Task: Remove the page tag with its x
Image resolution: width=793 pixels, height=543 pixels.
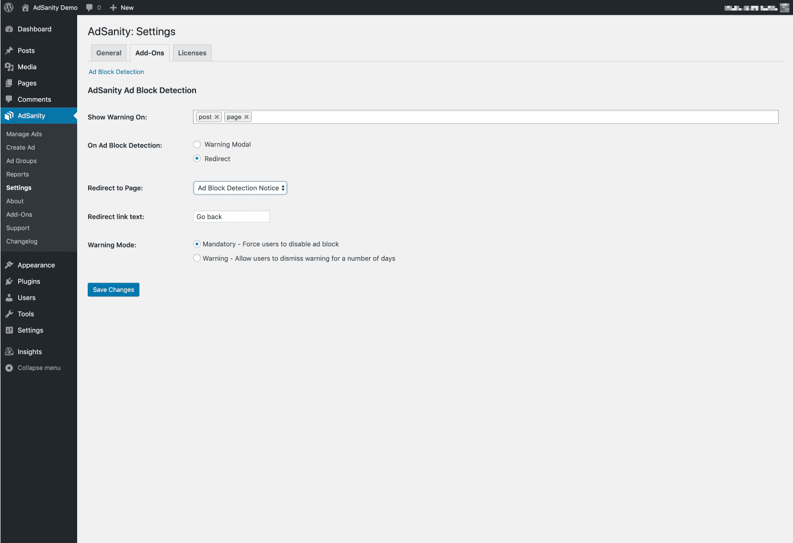Action: [246, 117]
